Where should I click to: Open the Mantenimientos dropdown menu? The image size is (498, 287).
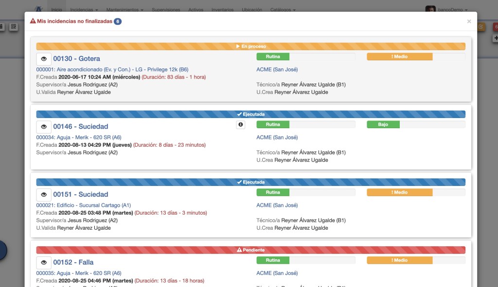[x=125, y=10]
